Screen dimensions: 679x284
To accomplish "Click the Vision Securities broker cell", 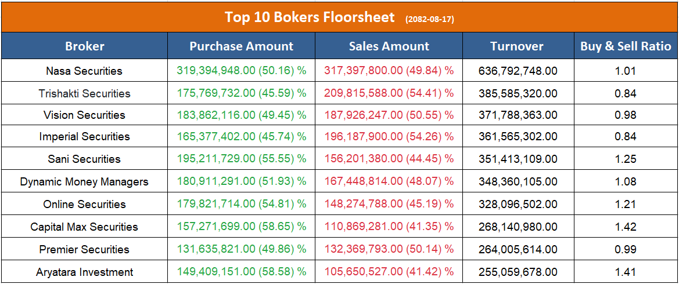I will click(84, 115).
